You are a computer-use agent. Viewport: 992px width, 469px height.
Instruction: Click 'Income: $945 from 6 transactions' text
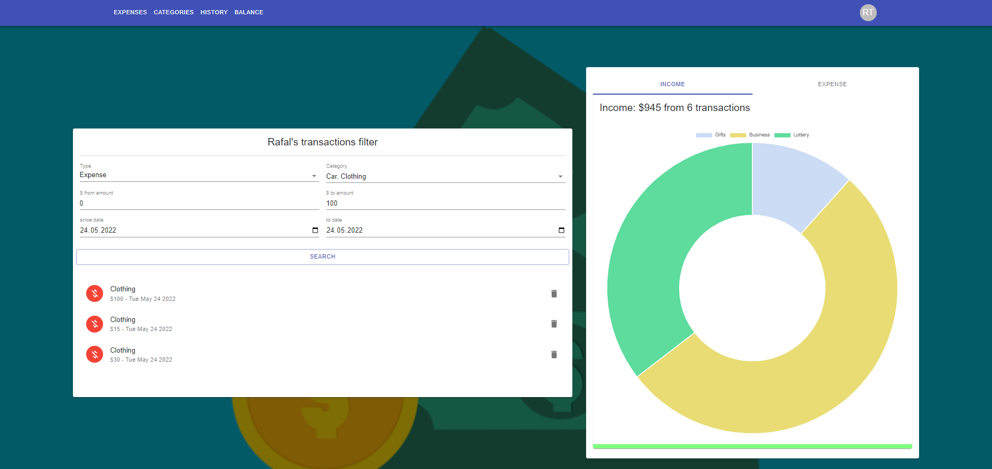click(674, 107)
